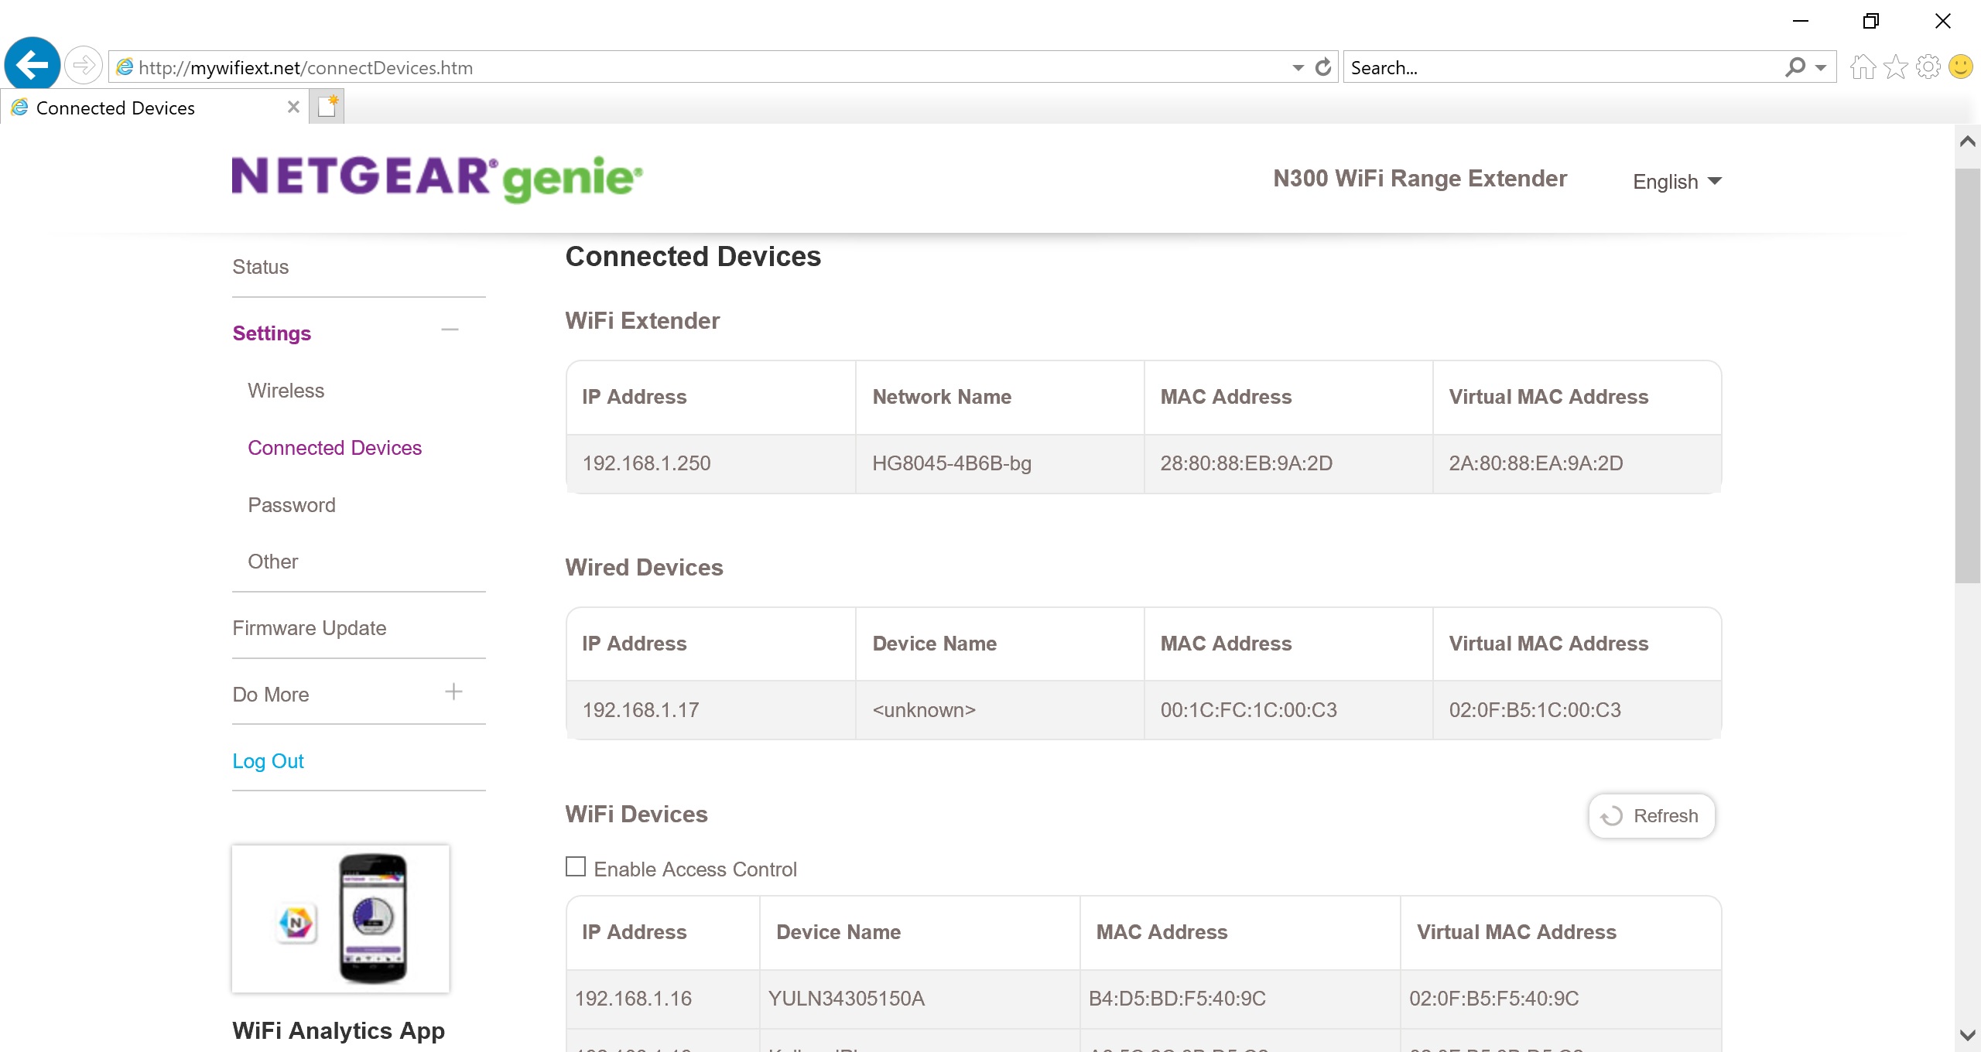The width and height of the screenshot is (1981, 1052).
Task: Open Firmware Update page
Action: click(x=310, y=628)
